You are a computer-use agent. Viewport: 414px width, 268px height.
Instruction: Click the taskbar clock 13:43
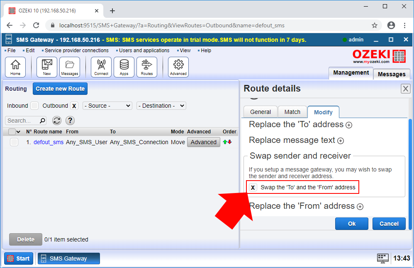click(402, 258)
